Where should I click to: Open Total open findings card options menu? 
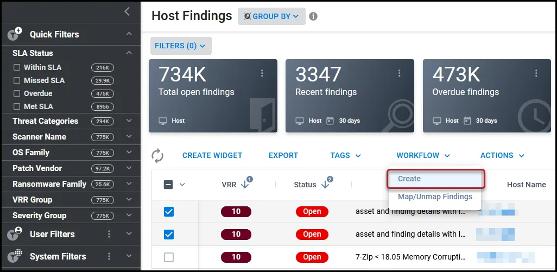[x=262, y=73]
